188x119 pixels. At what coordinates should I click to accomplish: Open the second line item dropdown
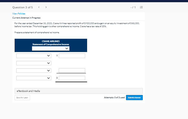34,63
